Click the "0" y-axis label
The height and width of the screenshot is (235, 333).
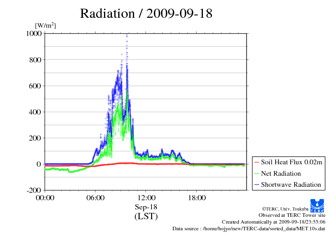click(x=39, y=164)
